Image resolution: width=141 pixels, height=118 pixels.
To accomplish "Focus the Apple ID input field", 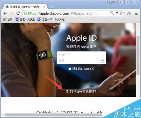I will click(x=81, y=54).
